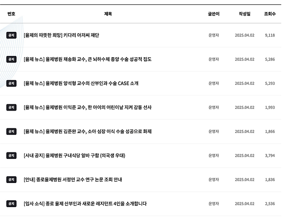Click the 공지 badge on 이익준 교수 row
Viewport: 283px width, 217px height.
(x=11, y=108)
